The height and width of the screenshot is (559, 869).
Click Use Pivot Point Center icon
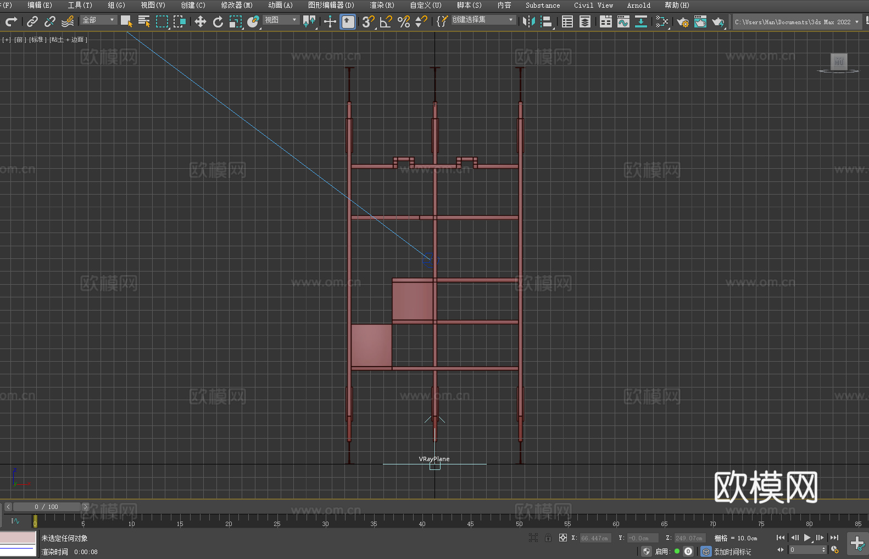(309, 21)
